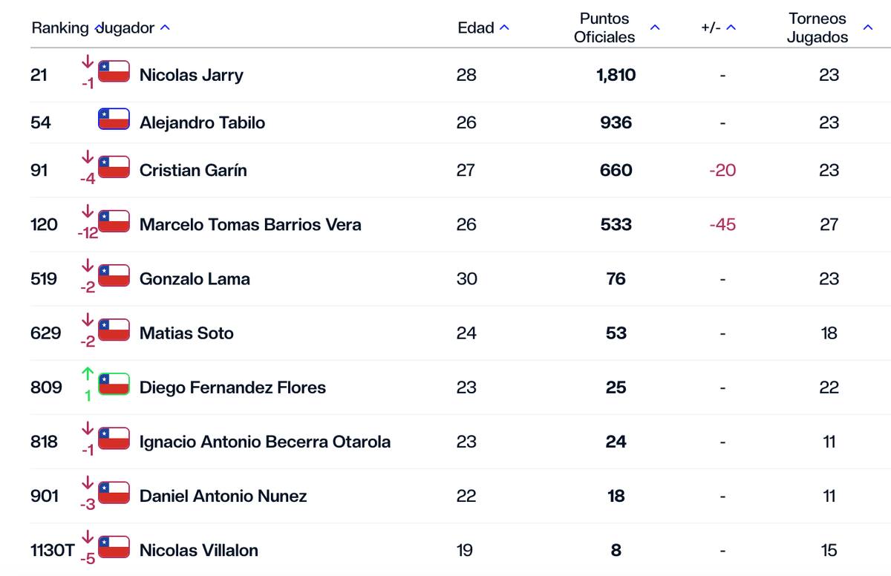Click the flag icon beside Cristian Garín

pos(114,167)
